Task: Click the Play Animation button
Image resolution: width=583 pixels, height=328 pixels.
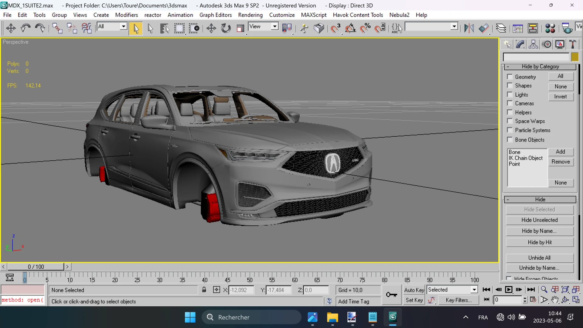Action: click(x=509, y=289)
